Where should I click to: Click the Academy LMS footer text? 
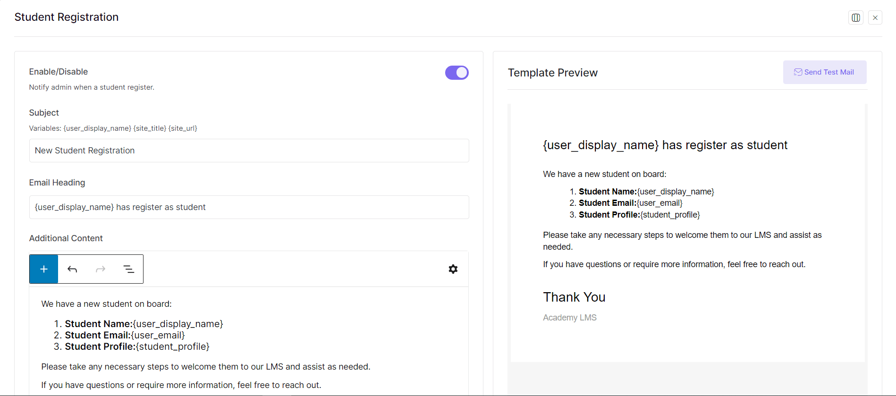(x=569, y=317)
